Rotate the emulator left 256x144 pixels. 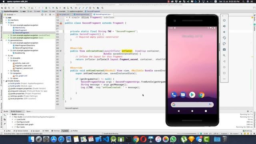(x=224, y=38)
